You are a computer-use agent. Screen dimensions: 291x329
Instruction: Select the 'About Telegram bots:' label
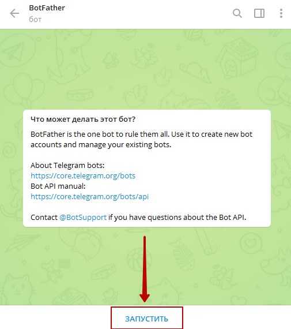67,165
